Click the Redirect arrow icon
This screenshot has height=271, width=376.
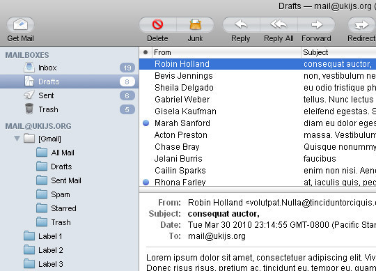[361, 24]
